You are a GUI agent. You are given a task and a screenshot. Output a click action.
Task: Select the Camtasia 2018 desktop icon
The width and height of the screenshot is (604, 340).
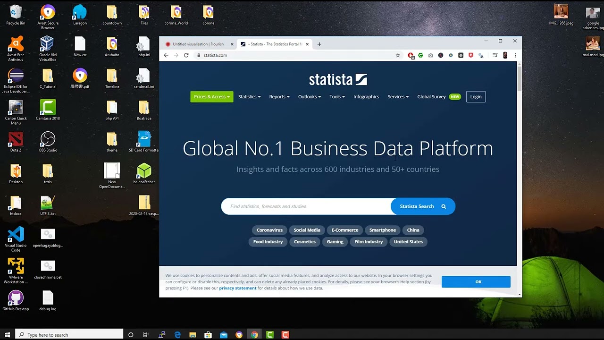pyautogui.click(x=48, y=110)
